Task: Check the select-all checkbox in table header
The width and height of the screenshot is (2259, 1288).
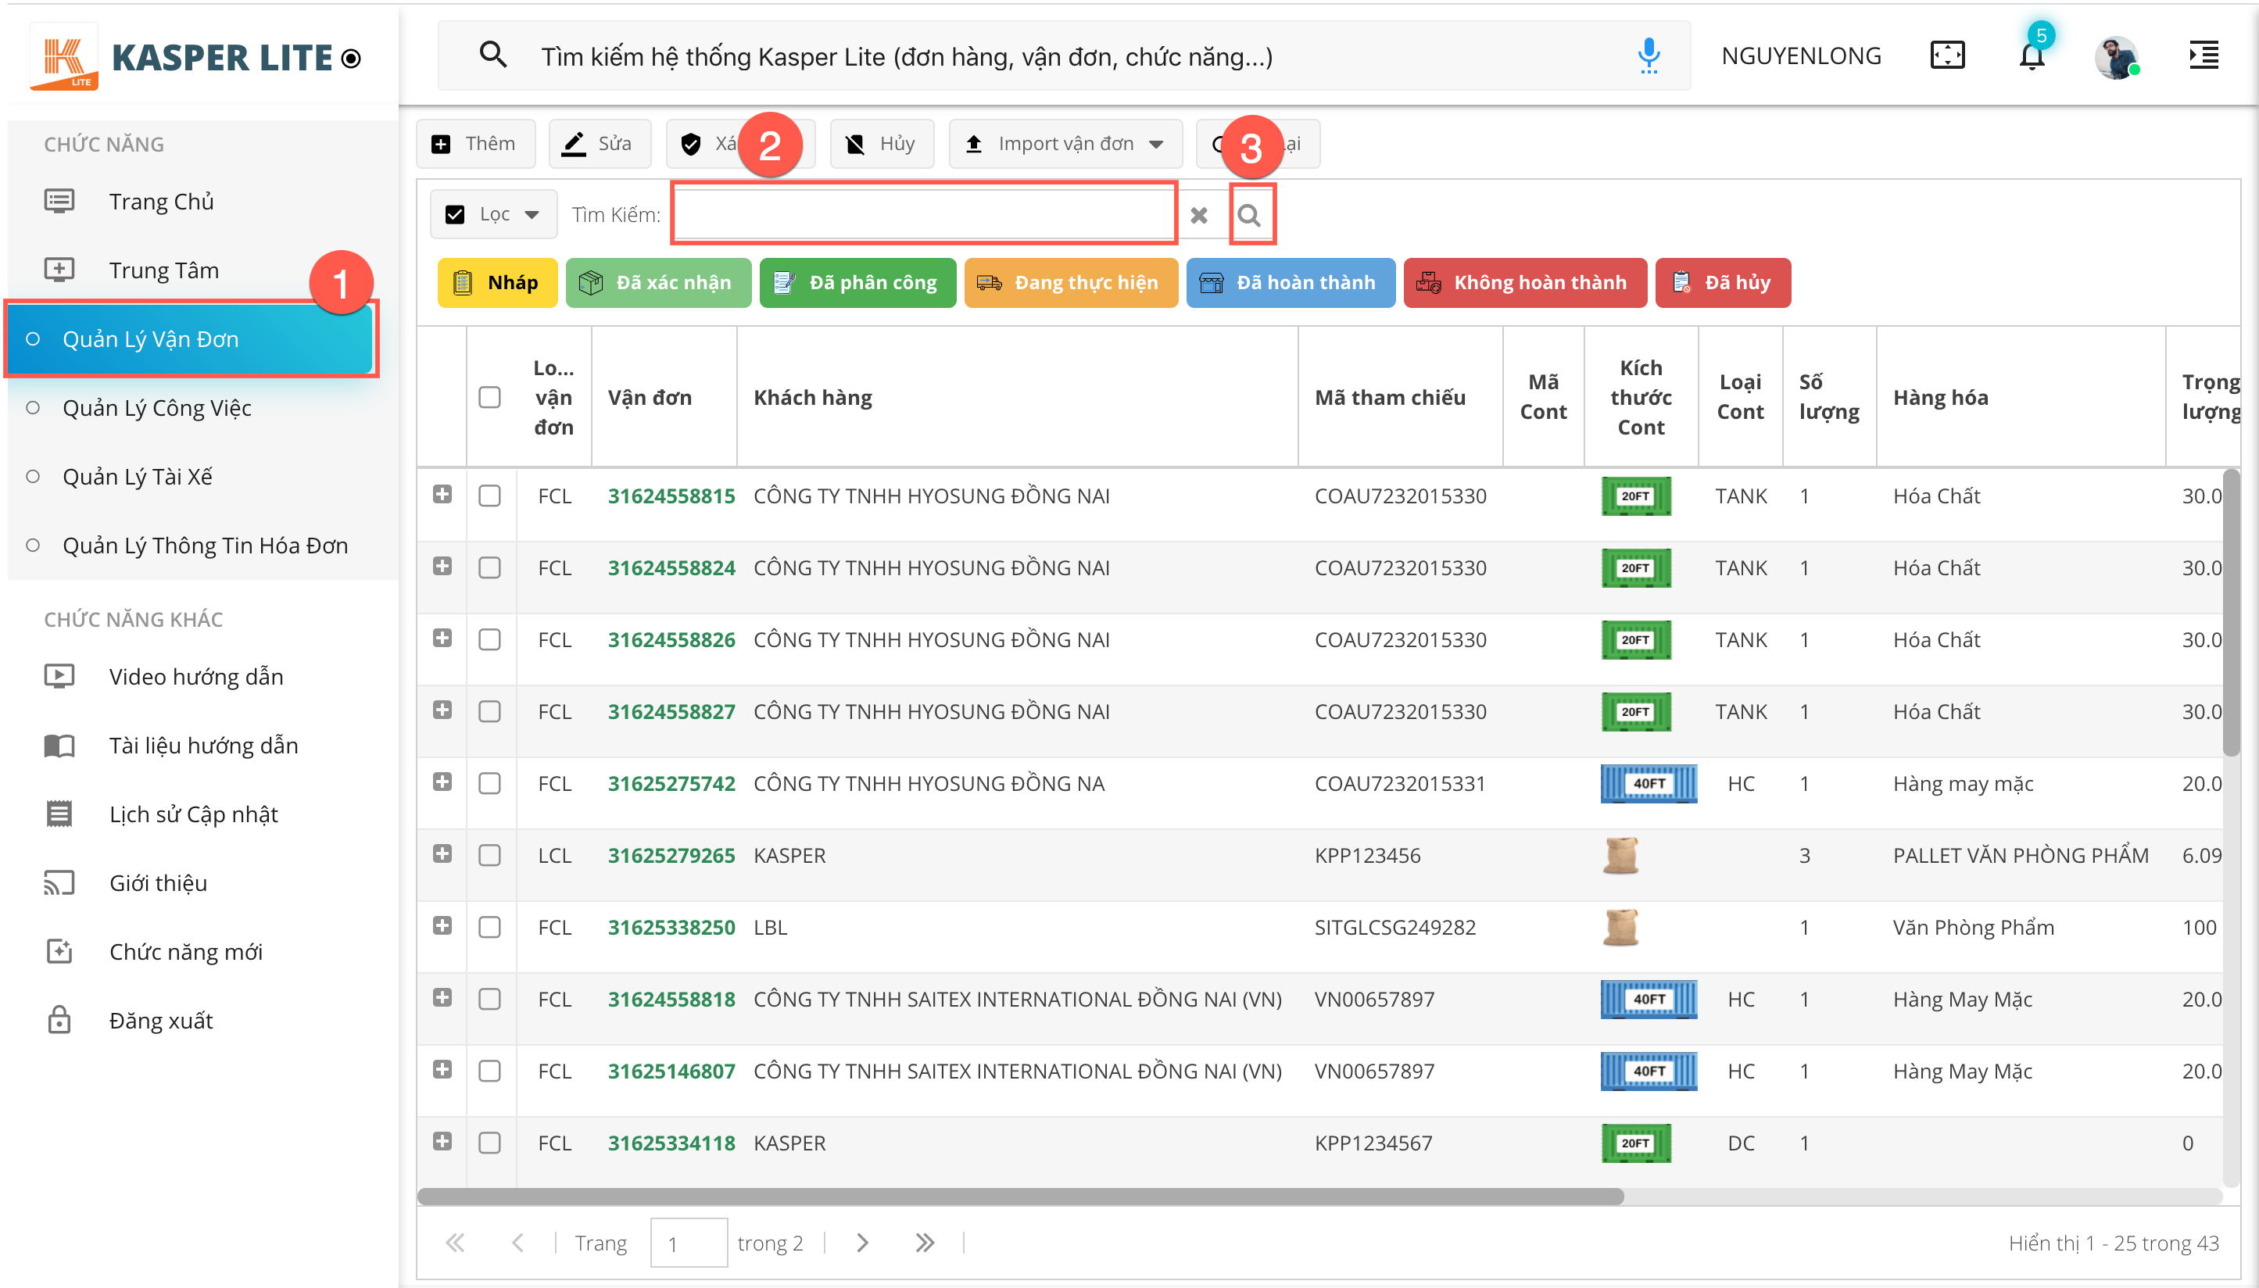Action: [489, 397]
